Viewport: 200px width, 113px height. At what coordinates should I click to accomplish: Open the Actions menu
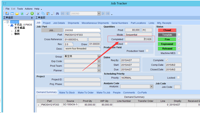tap(28, 9)
